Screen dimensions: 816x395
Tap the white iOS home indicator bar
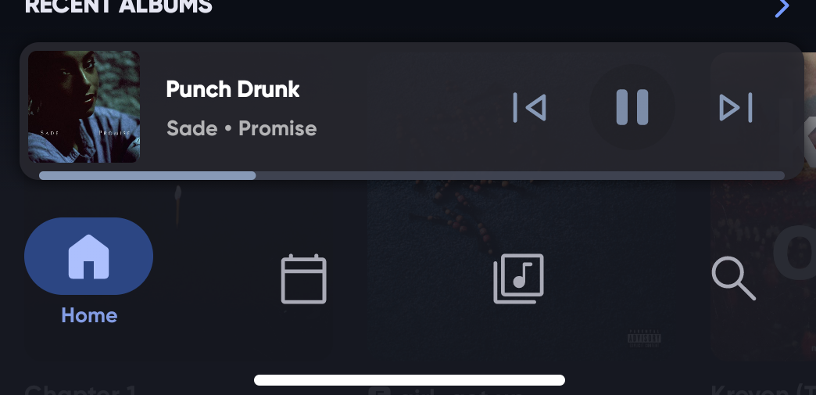(x=409, y=380)
